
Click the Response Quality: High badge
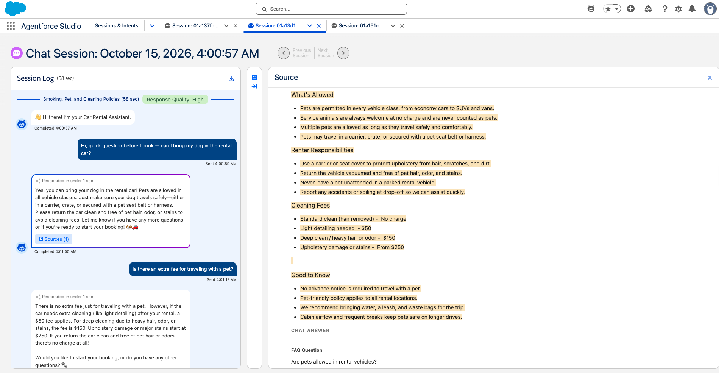click(x=175, y=100)
